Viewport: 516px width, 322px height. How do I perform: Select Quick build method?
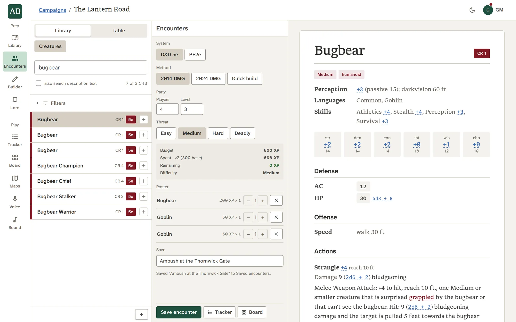(245, 79)
